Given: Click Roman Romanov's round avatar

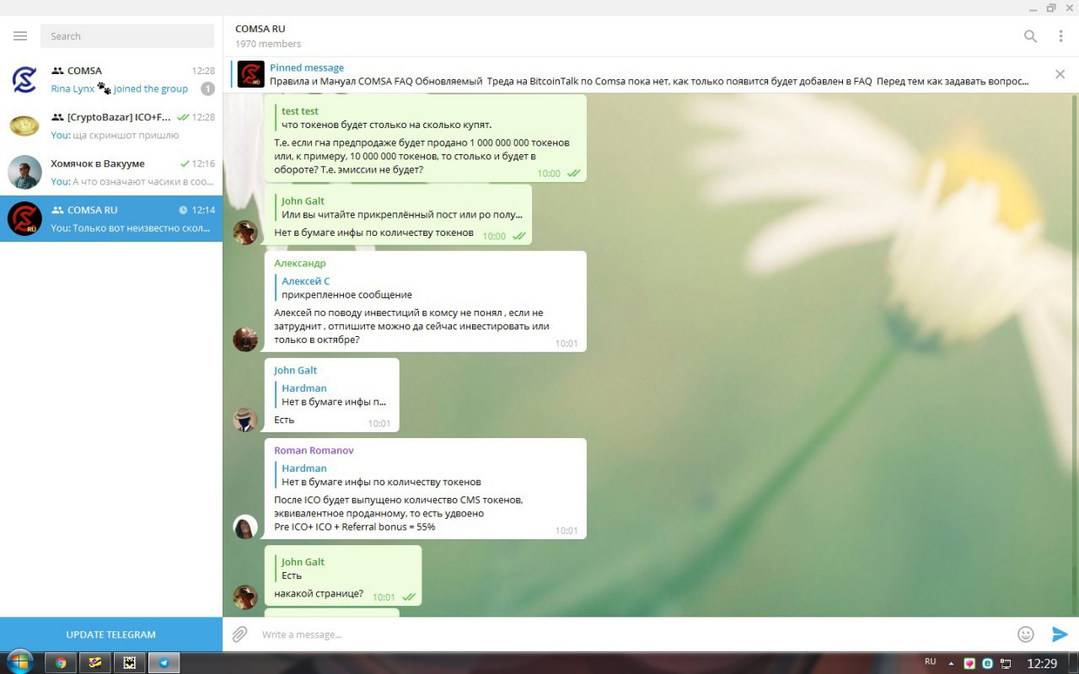Looking at the screenshot, I should [245, 527].
